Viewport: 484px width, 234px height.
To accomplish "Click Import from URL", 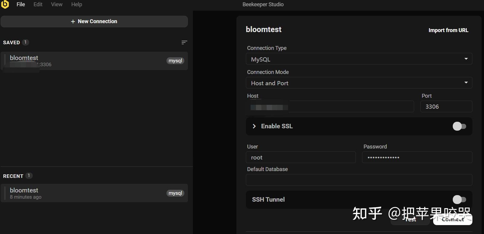I will click(x=448, y=30).
